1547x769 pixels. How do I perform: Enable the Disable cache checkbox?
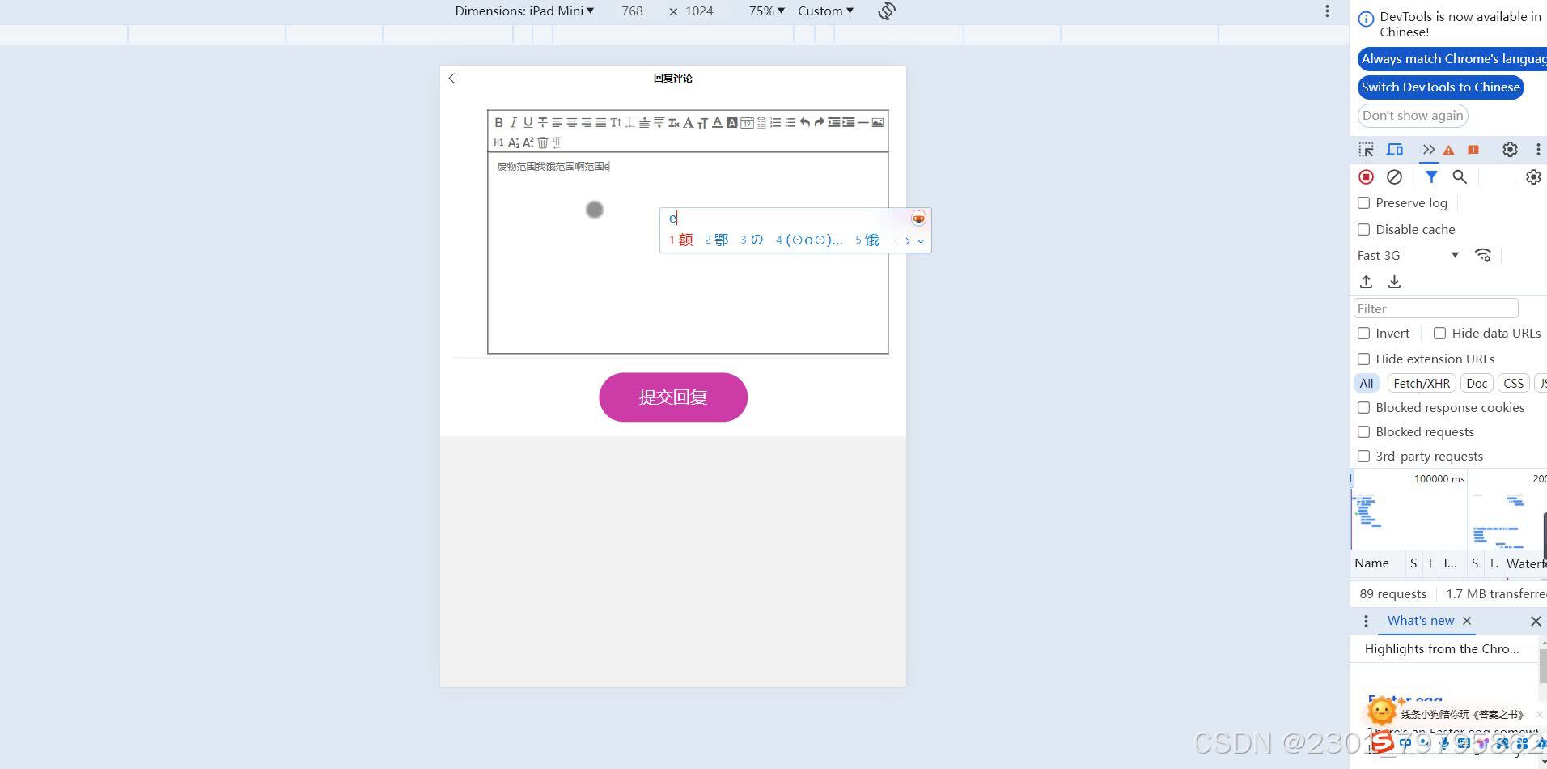coord(1364,230)
